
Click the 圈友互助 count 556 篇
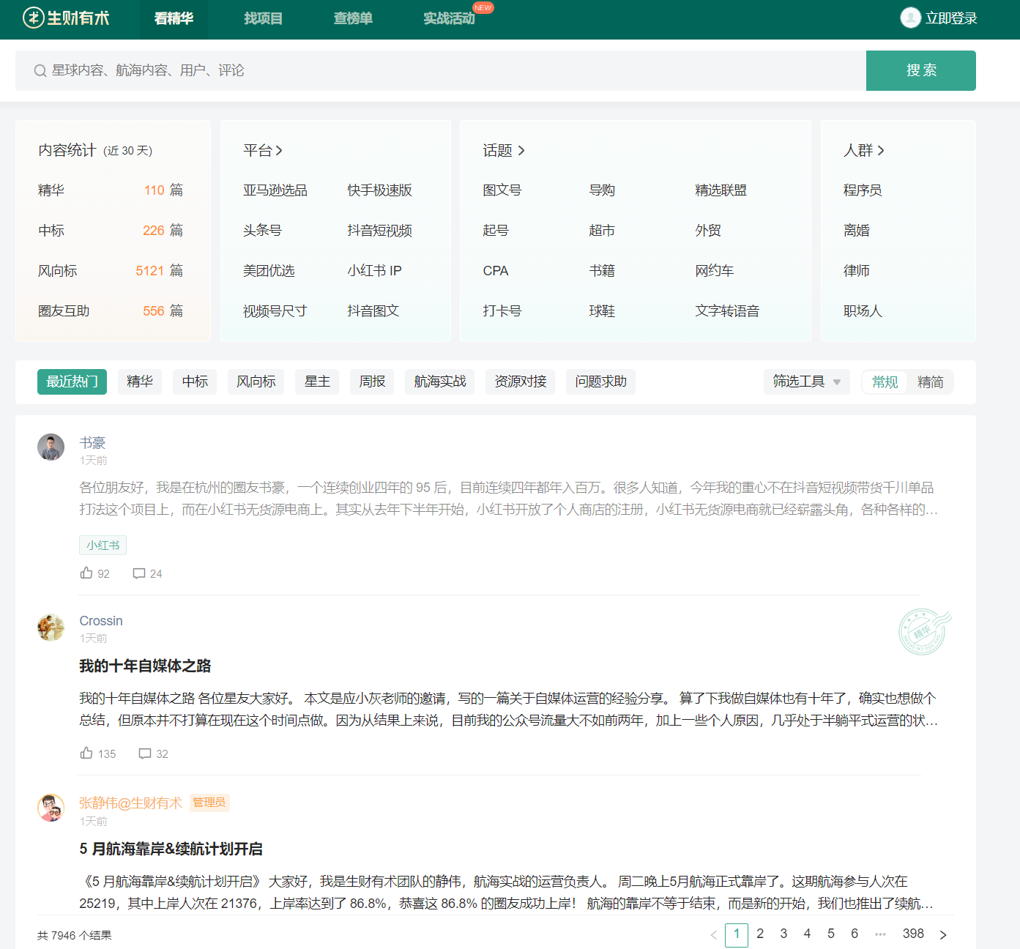(x=163, y=311)
